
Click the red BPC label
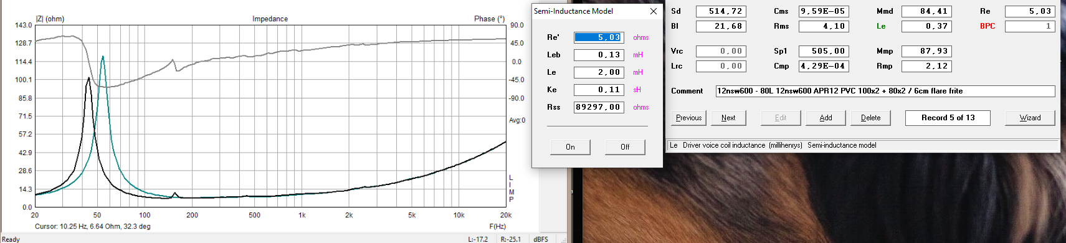coord(987,26)
